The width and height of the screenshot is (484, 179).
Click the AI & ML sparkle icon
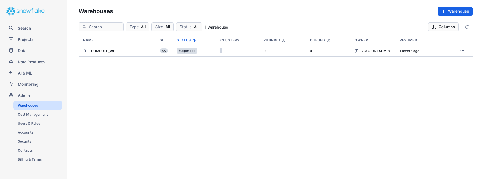coord(11,73)
